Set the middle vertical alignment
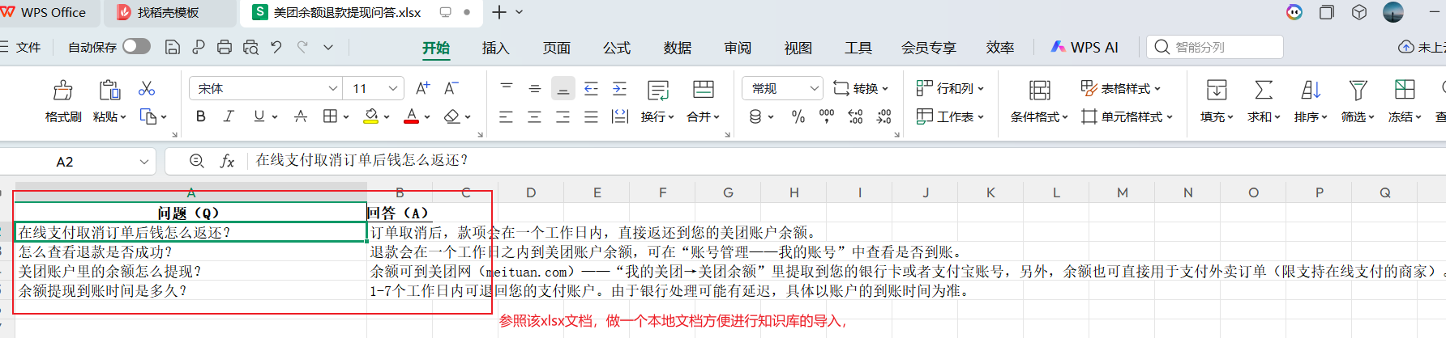This screenshot has height=338, width=1446. pos(535,88)
